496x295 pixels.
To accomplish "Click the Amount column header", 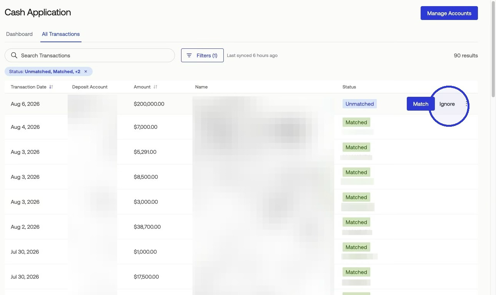I will tap(142, 87).
